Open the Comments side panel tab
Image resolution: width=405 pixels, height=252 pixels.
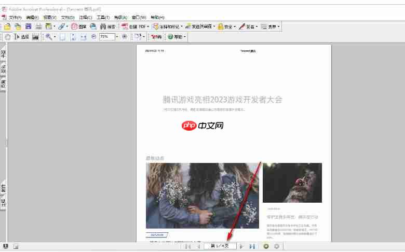tap(3, 204)
